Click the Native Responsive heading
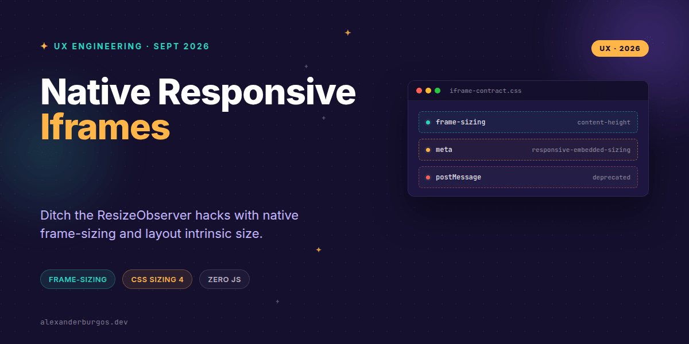 (x=198, y=92)
